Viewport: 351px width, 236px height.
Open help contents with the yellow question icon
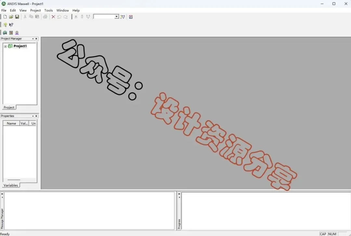(5, 25)
